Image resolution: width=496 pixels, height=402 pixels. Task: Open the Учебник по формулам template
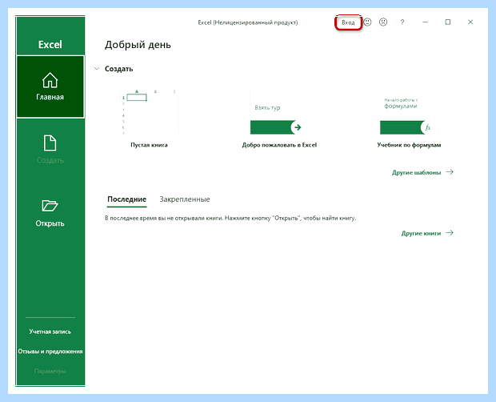(409, 119)
